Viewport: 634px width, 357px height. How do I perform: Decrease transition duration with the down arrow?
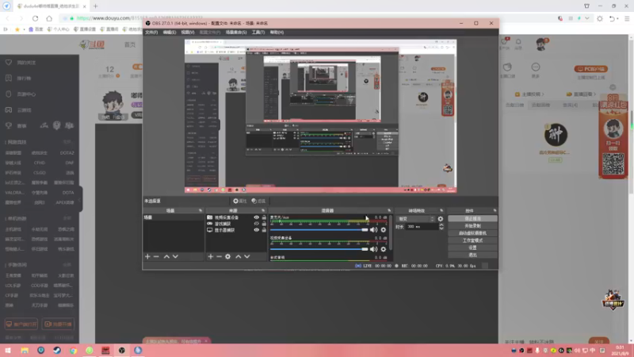(x=441, y=228)
